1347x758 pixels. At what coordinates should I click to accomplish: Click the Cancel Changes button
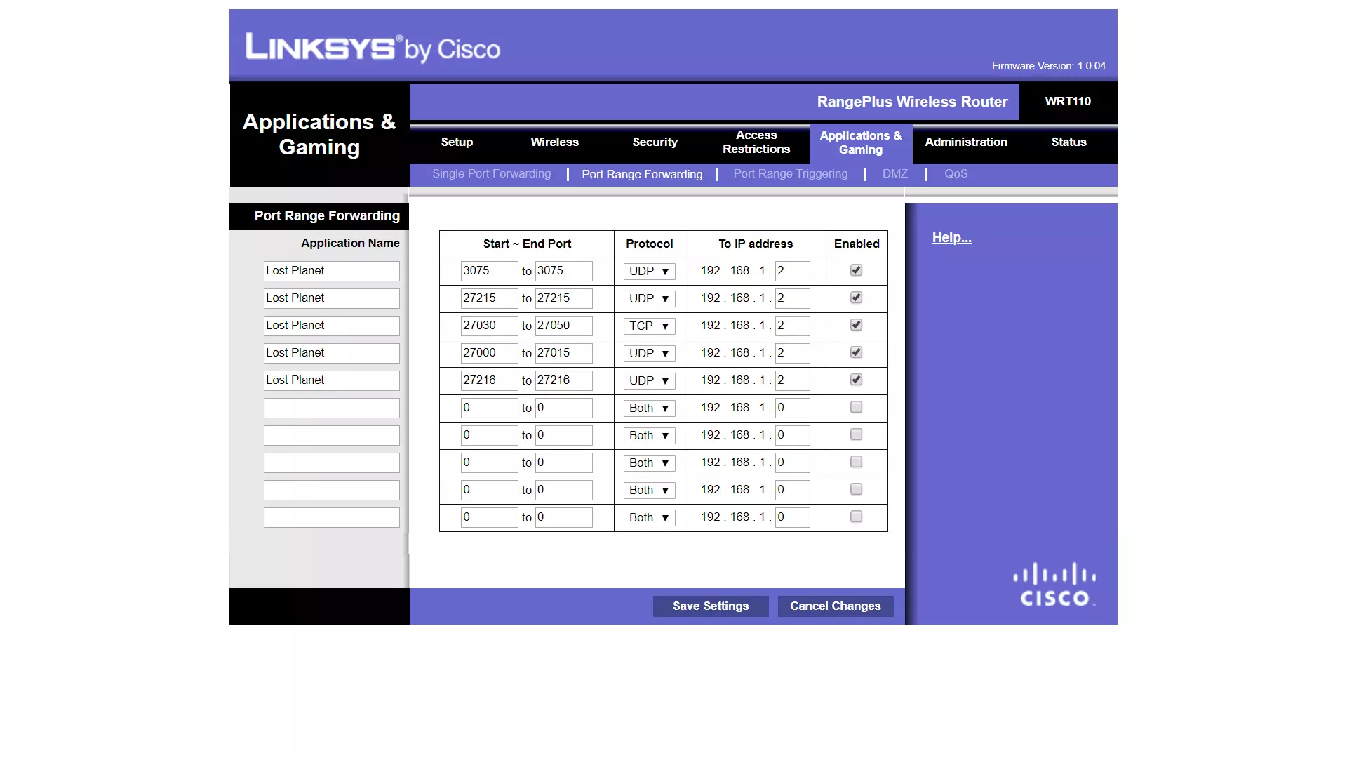point(835,606)
